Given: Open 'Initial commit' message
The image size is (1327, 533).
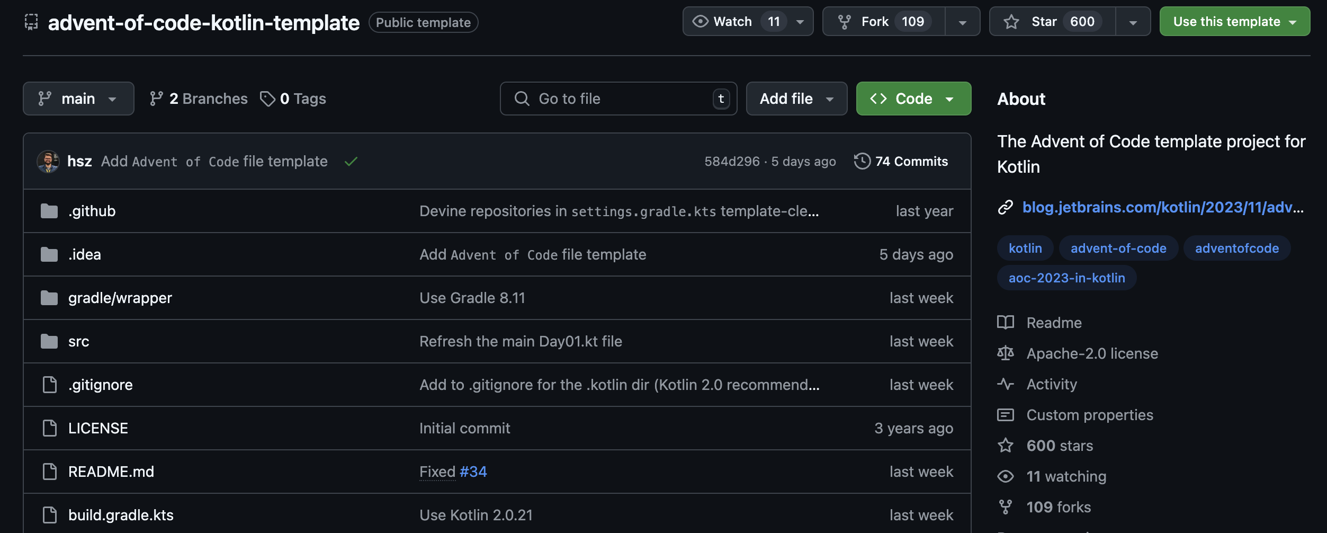Looking at the screenshot, I should (464, 428).
